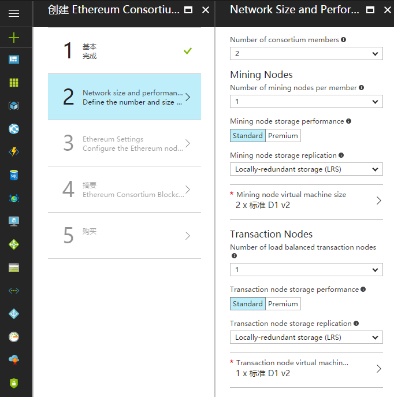Open the Virtual machines monitor icon
This screenshot has width=394, height=397.
click(14, 221)
